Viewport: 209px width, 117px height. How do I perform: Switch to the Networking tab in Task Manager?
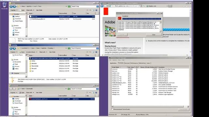[x=142, y=63]
